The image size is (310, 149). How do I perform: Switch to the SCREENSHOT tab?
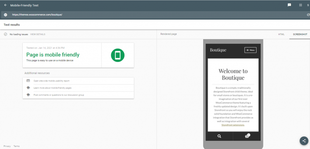[300, 34]
